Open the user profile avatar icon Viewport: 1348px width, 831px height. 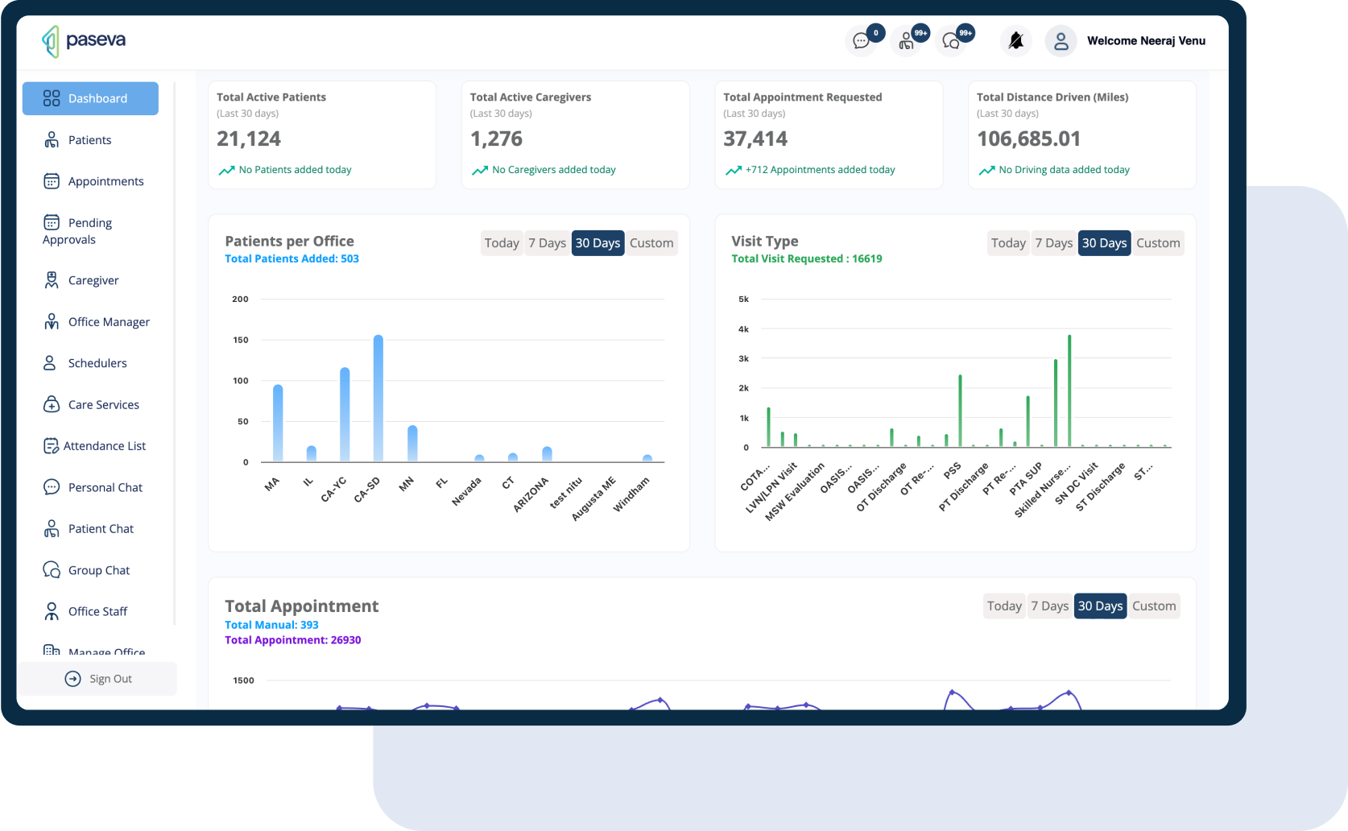click(x=1061, y=41)
